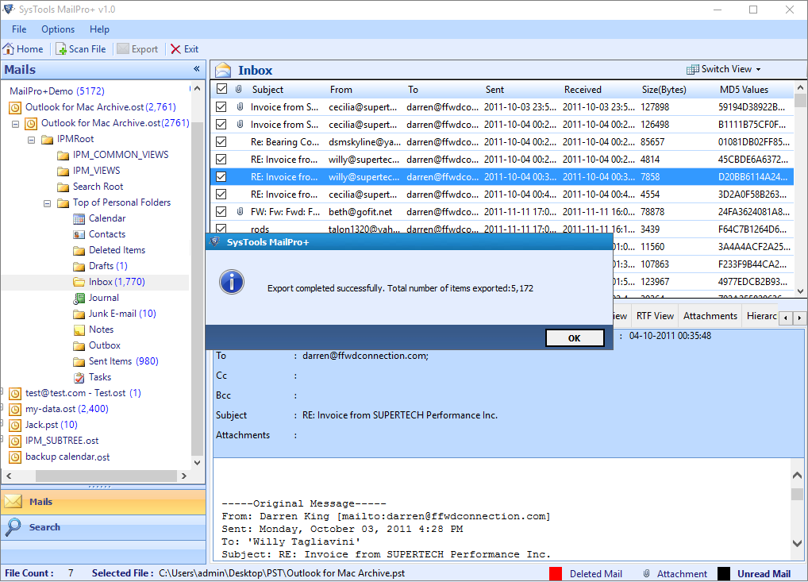This screenshot has width=808, height=582.
Task: Toggle the select-all checkbox in the header row
Action: click(221, 89)
